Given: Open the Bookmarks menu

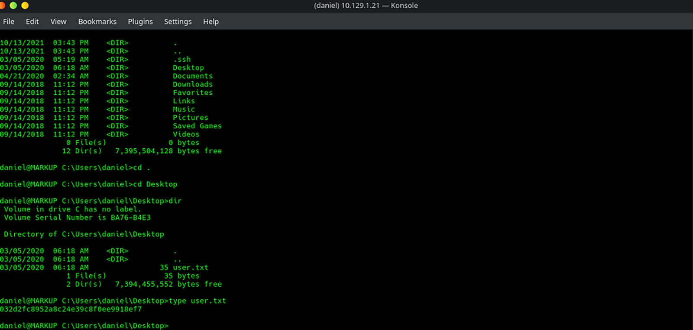Looking at the screenshot, I should click(x=97, y=22).
